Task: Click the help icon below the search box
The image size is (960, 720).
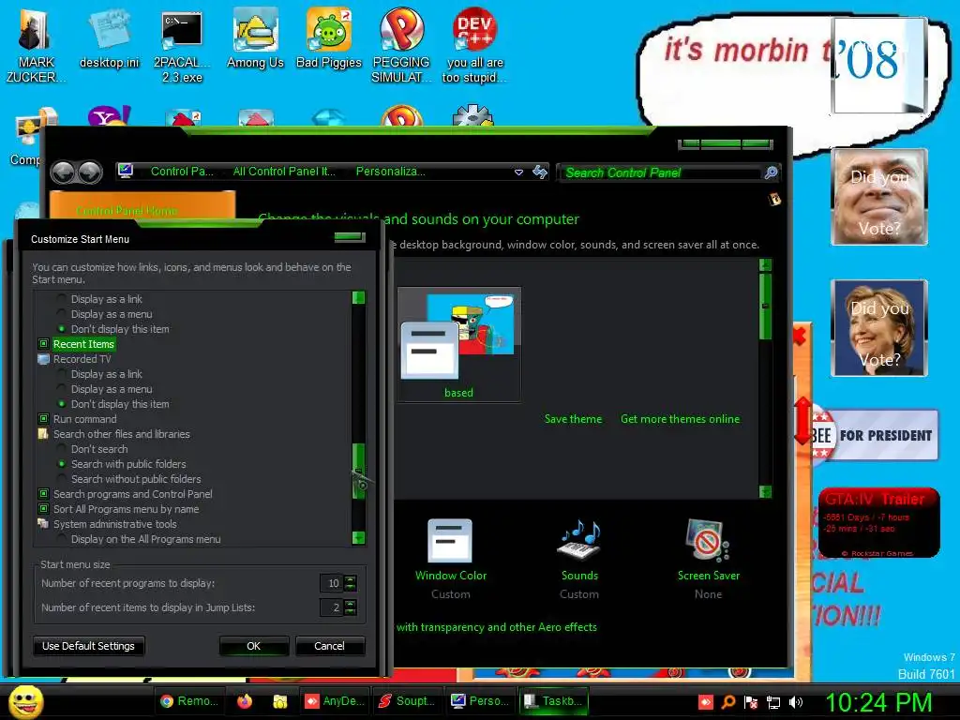Action: (x=774, y=199)
